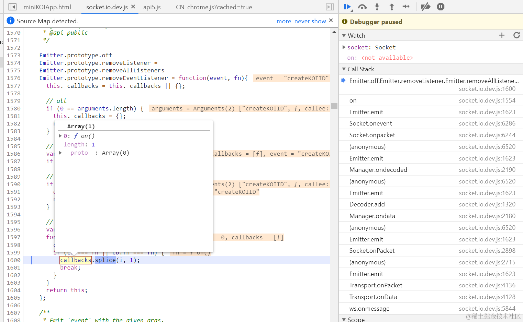Image resolution: width=523 pixels, height=322 pixels.
Task: Show the file navigator sidebar
Action: click(x=12, y=7)
